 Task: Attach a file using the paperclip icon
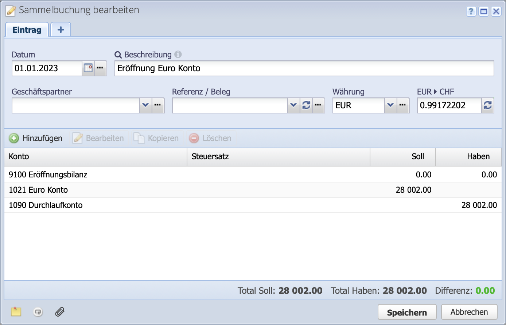point(59,312)
